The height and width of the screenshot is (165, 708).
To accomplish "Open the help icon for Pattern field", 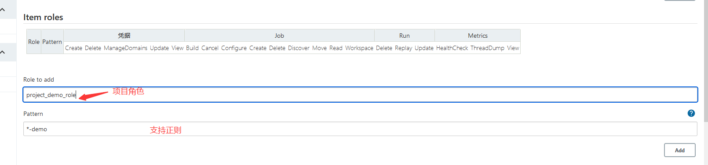I will coord(691,113).
